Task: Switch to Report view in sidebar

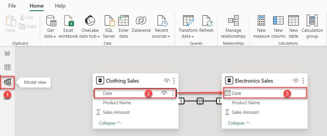Action: click(7, 53)
